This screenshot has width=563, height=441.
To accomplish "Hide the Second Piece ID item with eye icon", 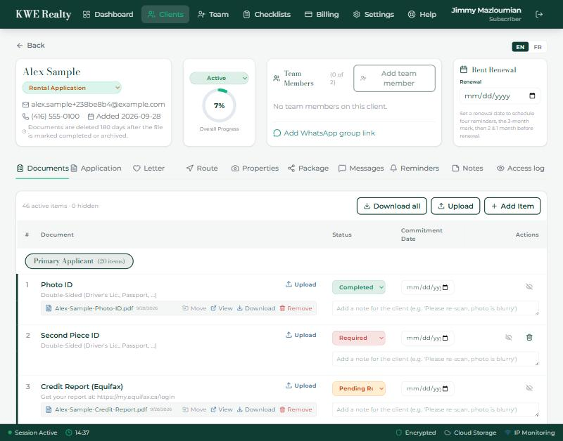I will coord(508,337).
